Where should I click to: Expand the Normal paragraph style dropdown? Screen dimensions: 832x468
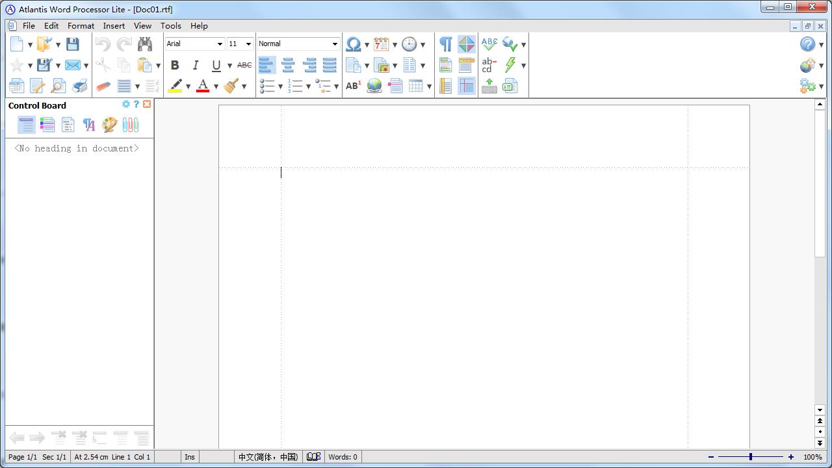coord(335,44)
